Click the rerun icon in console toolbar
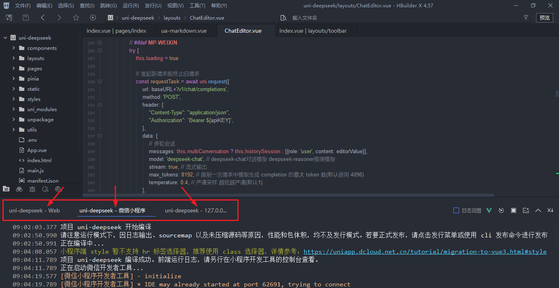The height and width of the screenshot is (288, 559). [x=501, y=210]
